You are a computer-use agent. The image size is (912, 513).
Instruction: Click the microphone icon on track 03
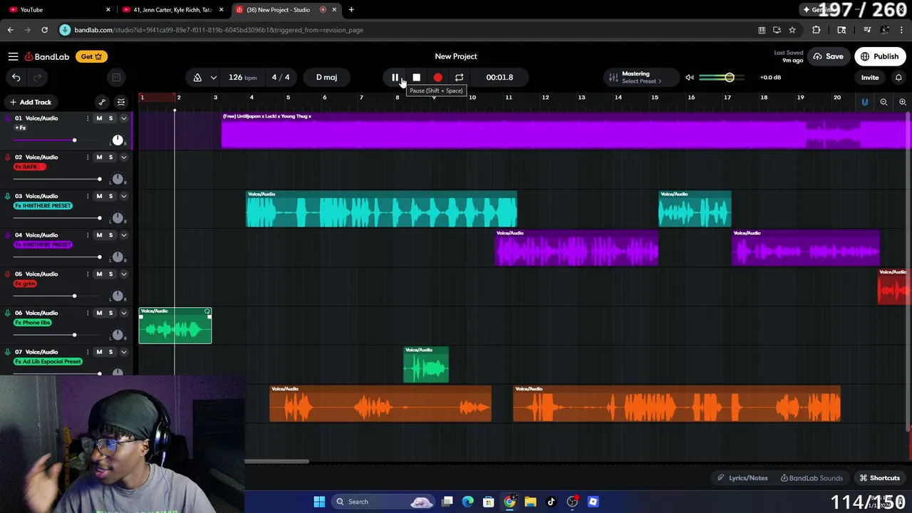click(8, 196)
